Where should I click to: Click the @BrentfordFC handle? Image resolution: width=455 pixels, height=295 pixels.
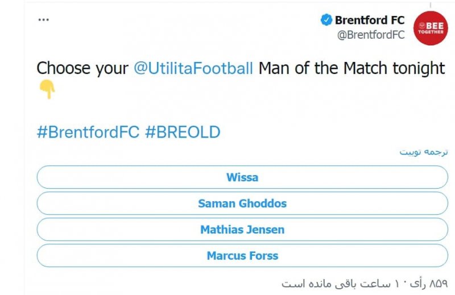click(x=370, y=35)
